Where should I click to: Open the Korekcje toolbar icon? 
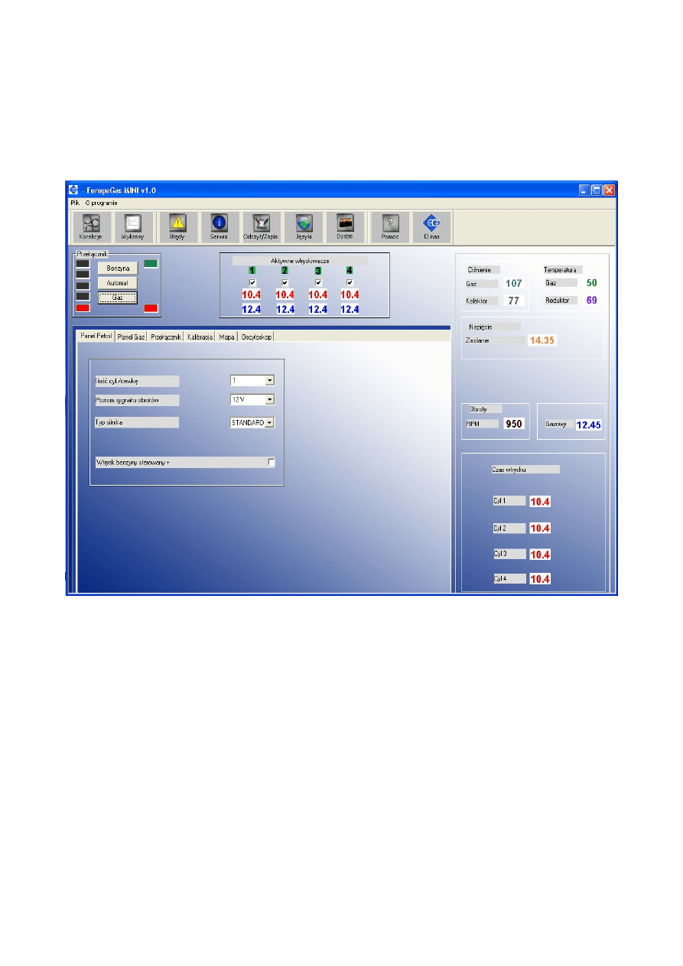pyautogui.click(x=91, y=226)
